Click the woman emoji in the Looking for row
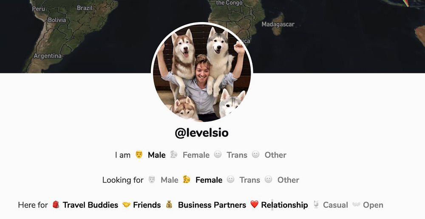 click(x=187, y=180)
